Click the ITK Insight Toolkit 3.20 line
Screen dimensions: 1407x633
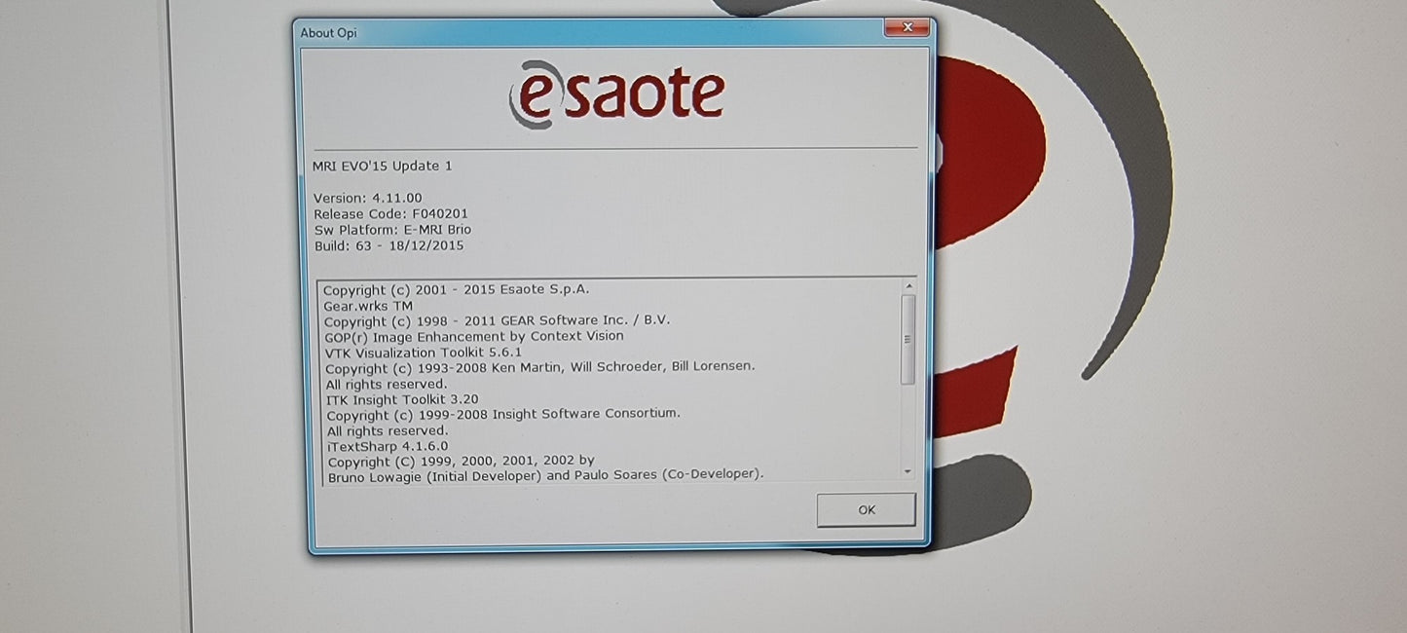(x=402, y=399)
